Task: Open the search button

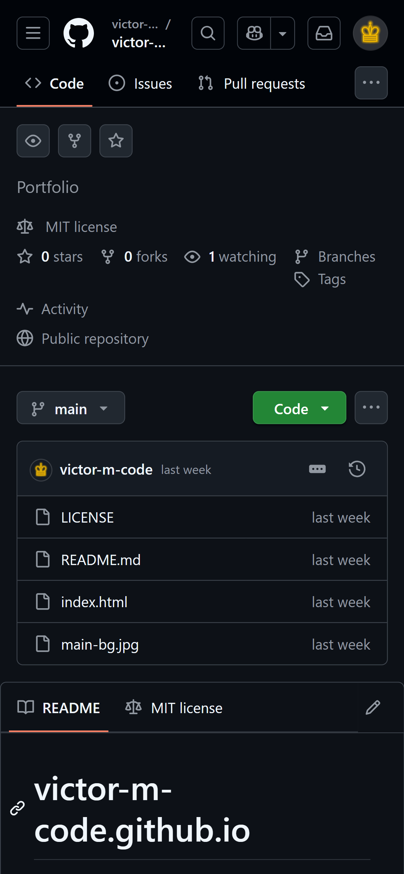Action: pyautogui.click(x=208, y=33)
